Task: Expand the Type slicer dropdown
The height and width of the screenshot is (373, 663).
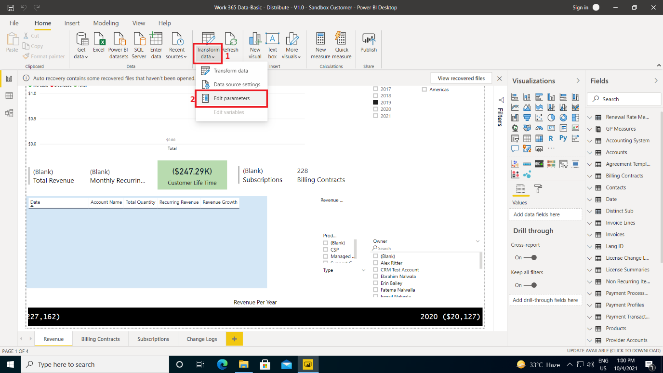Action: (x=363, y=270)
